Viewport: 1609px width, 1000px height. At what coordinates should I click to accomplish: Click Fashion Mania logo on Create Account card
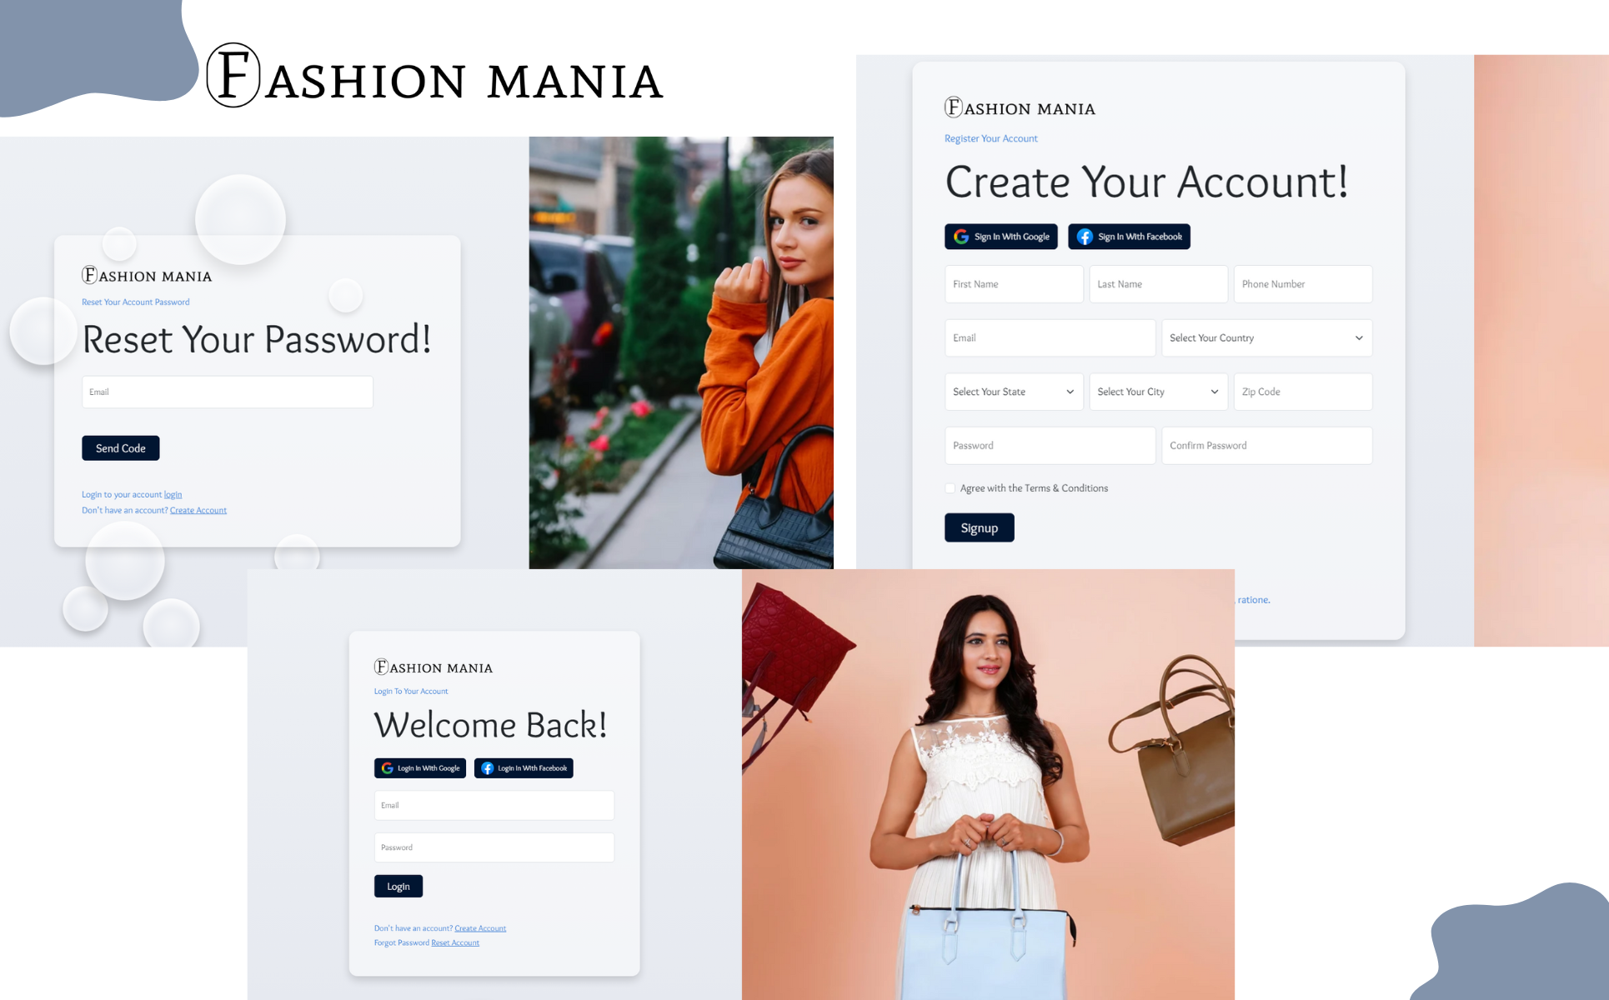click(1020, 107)
